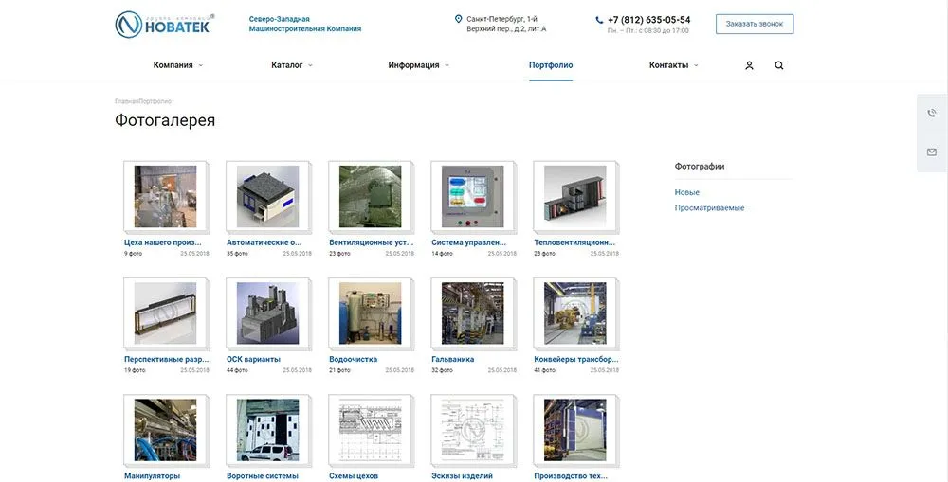Expand the Контакты menu dropdown
948x482 pixels.
point(673,65)
